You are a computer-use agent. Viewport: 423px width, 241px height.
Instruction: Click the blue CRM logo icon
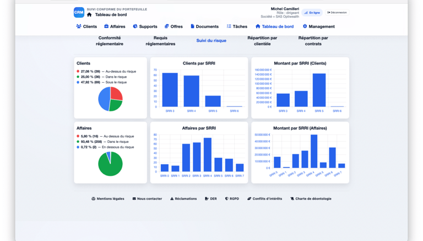(79, 13)
